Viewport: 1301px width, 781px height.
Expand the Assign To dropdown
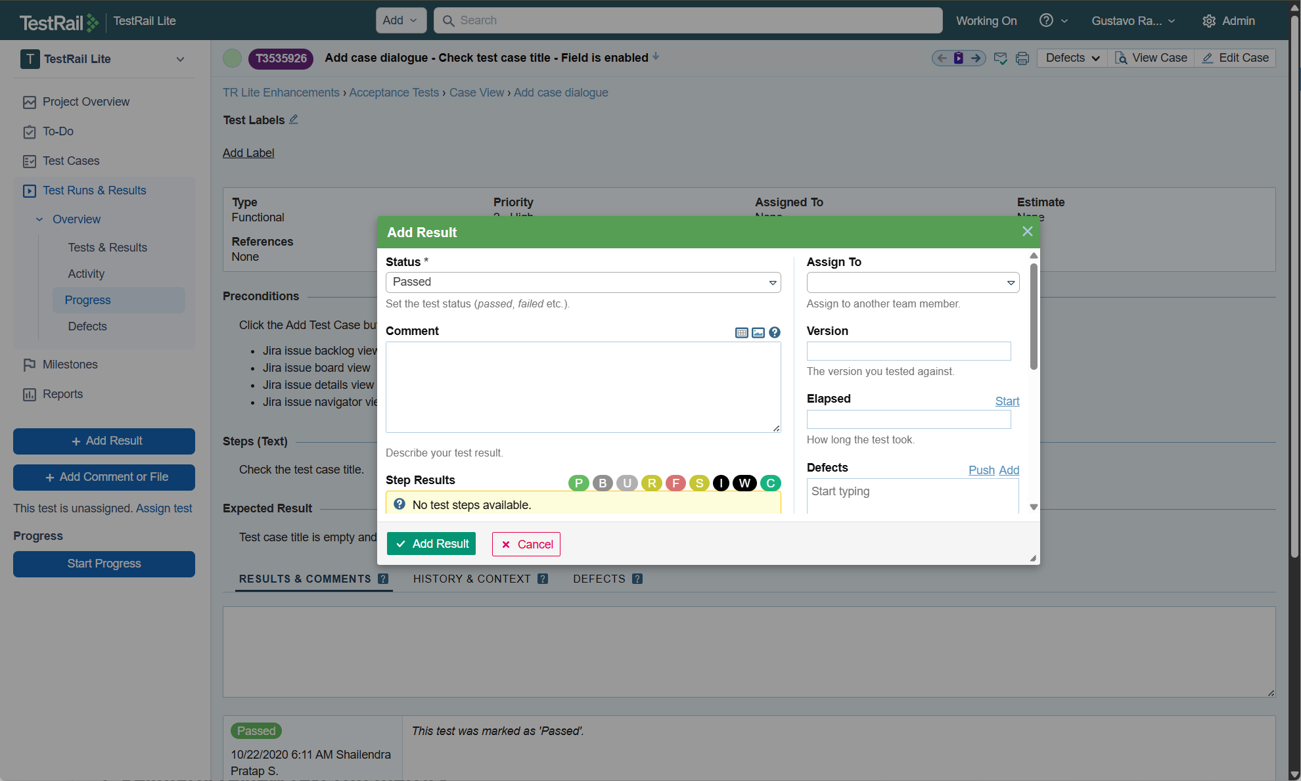click(x=912, y=282)
